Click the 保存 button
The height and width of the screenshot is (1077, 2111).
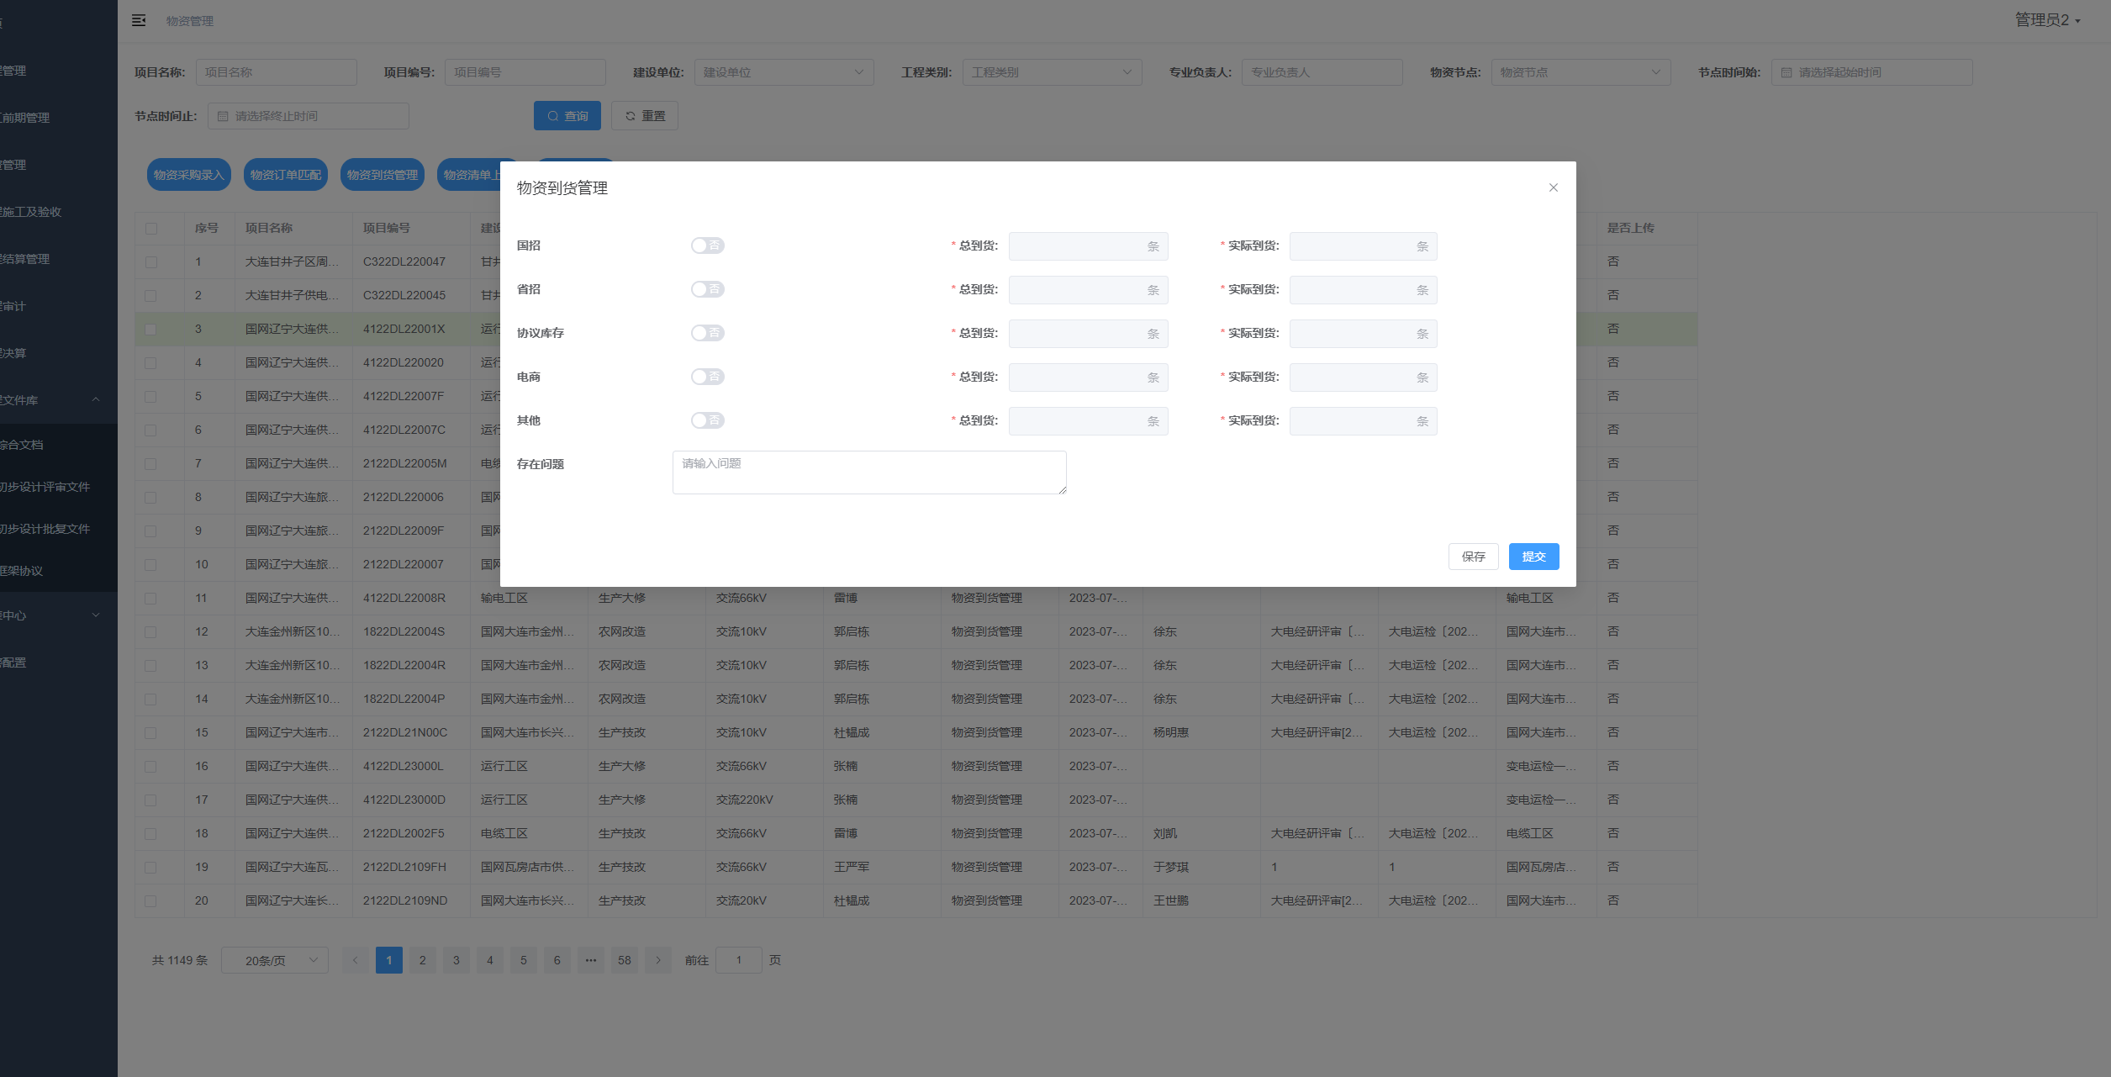[x=1473, y=557]
